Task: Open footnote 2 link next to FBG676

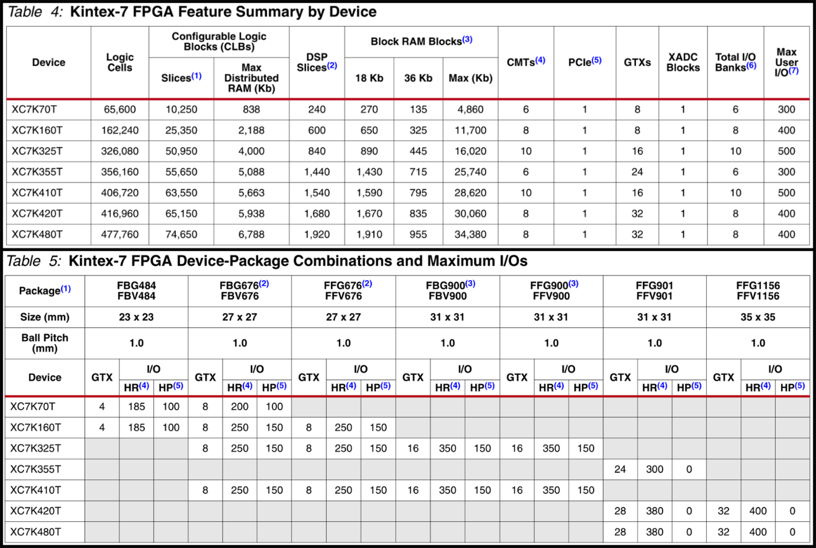Action: point(264,284)
